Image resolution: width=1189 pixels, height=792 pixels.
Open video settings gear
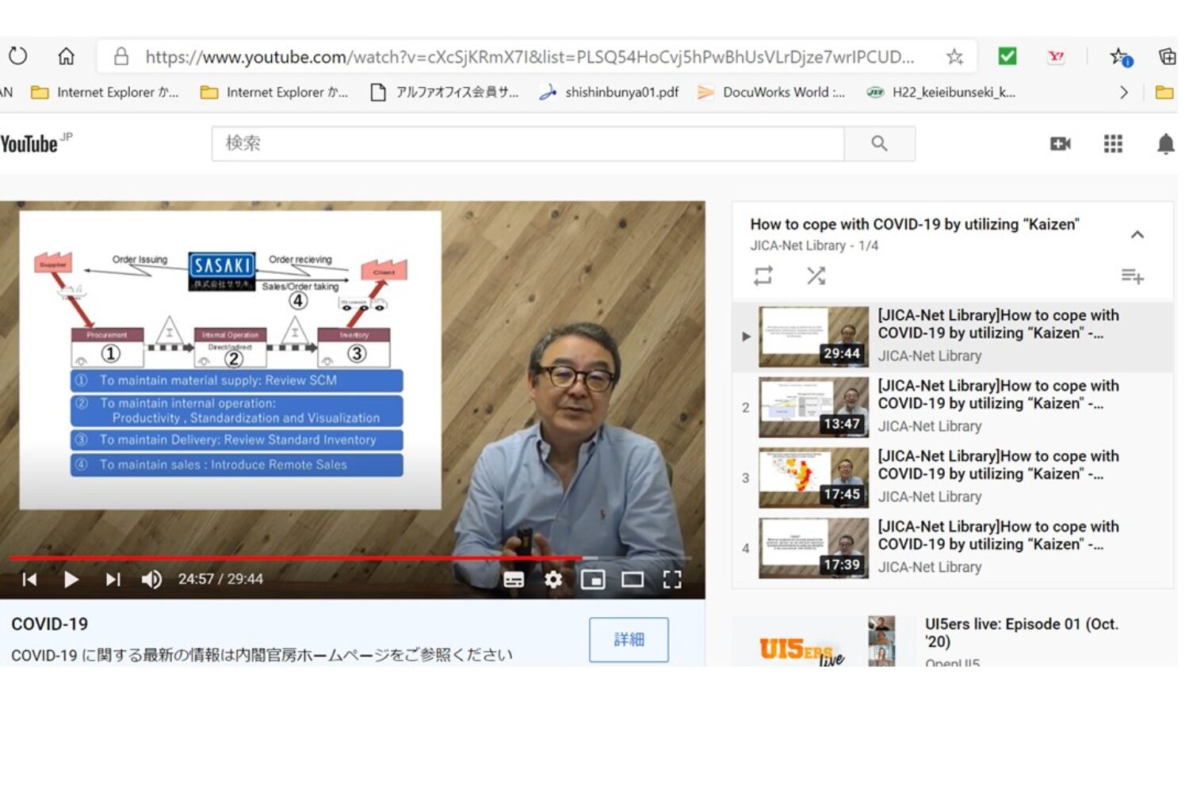pyautogui.click(x=553, y=580)
